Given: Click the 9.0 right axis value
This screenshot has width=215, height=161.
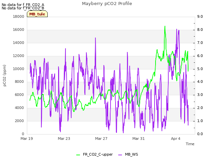Looking at the screenshot, I should point(200,16).
